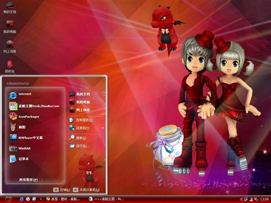The width and height of the screenshot is (271, 203).
Task: Open the 我的文档 desktop icon
Action: (x=10, y=7)
